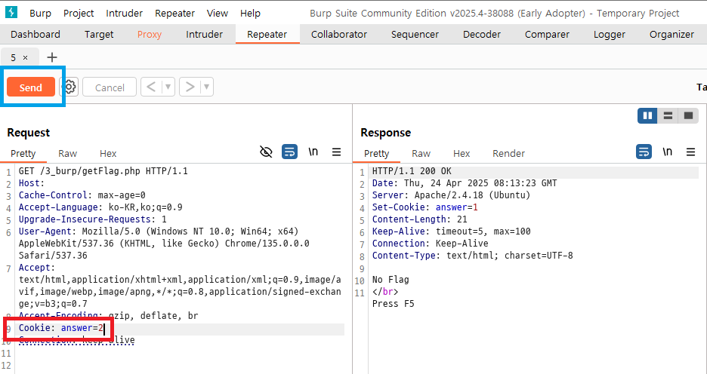Image resolution: width=707 pixels, height=374 pixels.
Task: Switch to the Collaborator tab
Action: 339,34
